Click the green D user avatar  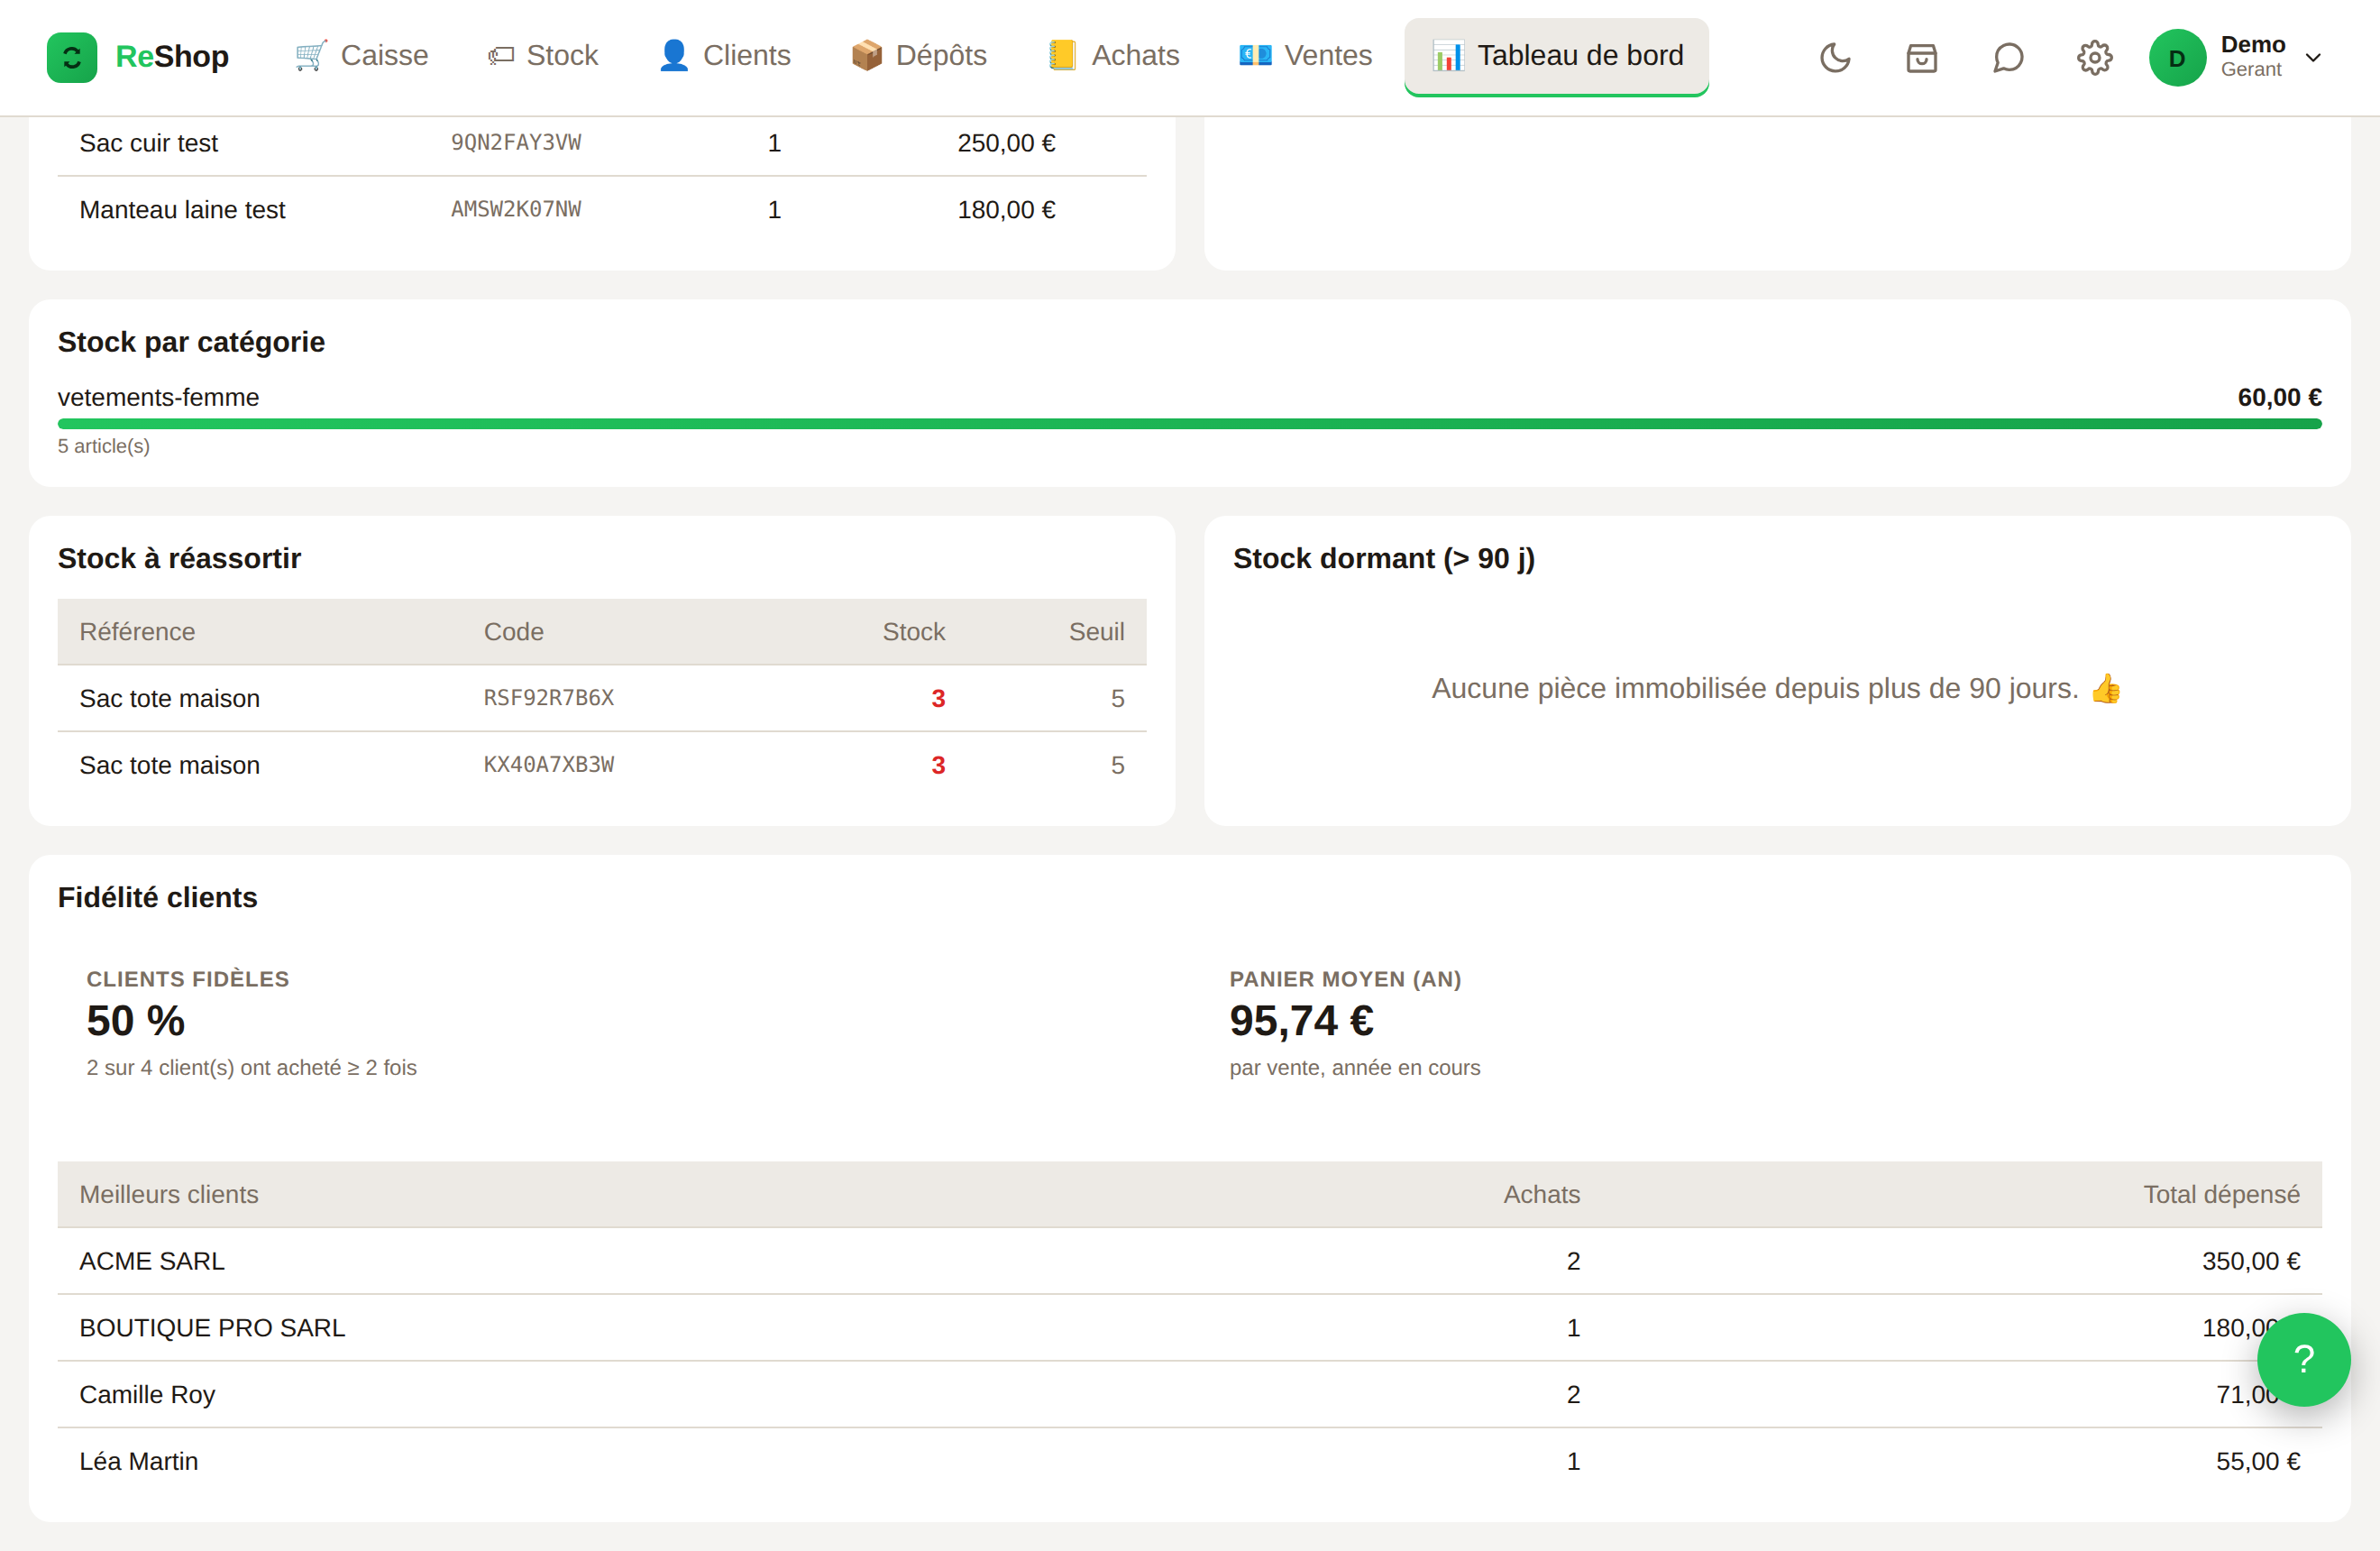[2177, 57]
